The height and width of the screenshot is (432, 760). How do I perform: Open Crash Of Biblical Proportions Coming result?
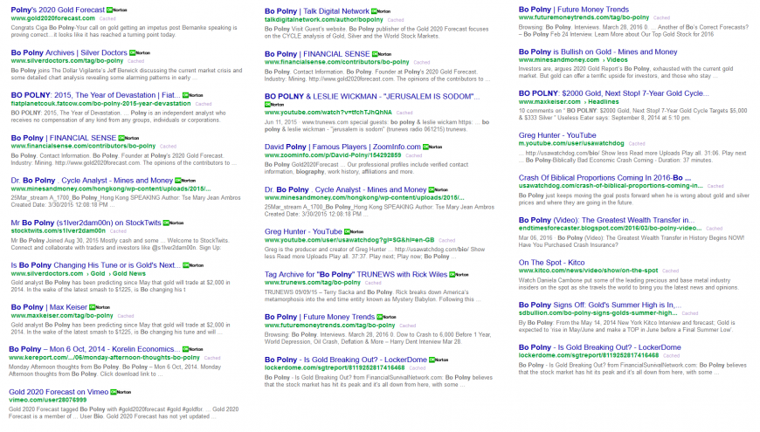pyautogui.click(x=605, y=178)
